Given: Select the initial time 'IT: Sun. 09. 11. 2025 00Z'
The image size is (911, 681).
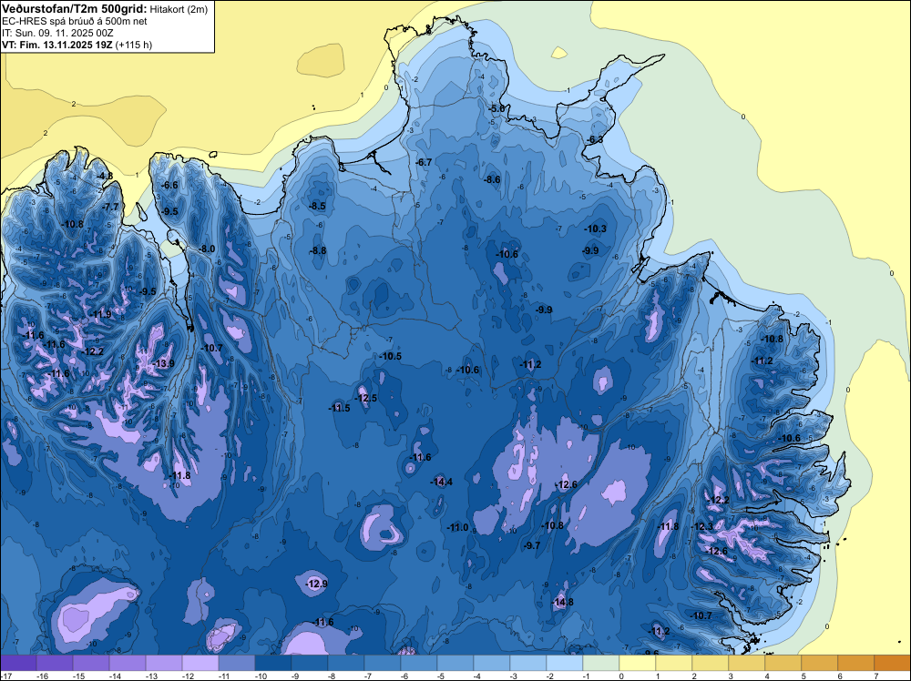Looking at the screenshot, I should pos(57,33).
